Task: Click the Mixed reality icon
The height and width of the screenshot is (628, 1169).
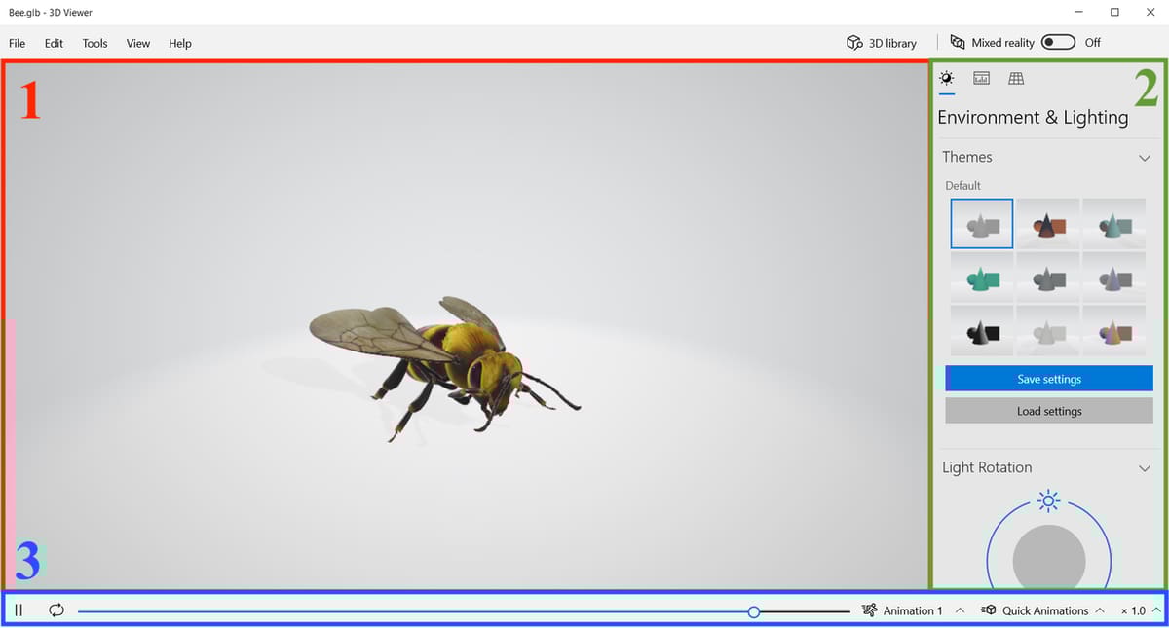Action: pyautogui.click(x=958, y=43)
